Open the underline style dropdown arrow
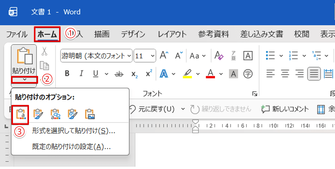 coord(106,74)
